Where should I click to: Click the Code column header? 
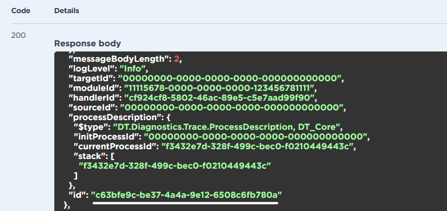pos(21,11)
